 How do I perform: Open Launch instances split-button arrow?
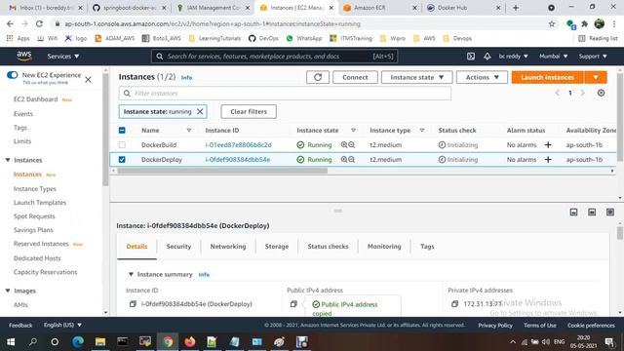596,77
